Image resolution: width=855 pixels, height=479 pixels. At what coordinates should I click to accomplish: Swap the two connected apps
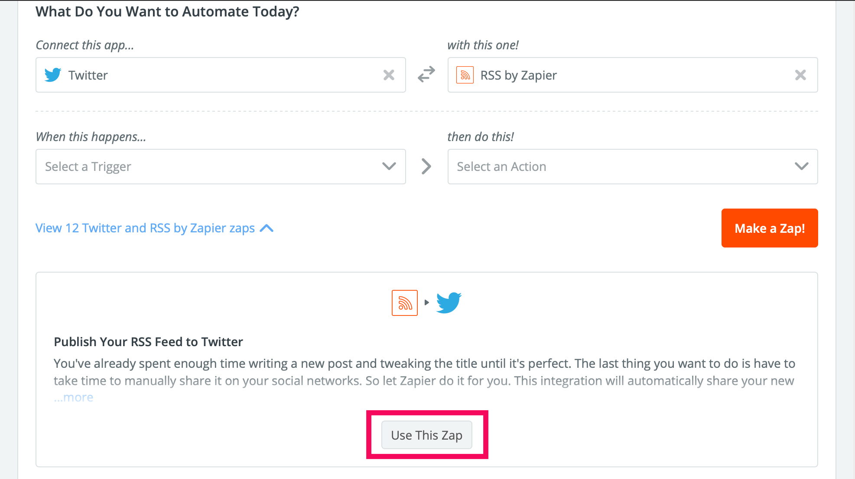pos(426,74)
